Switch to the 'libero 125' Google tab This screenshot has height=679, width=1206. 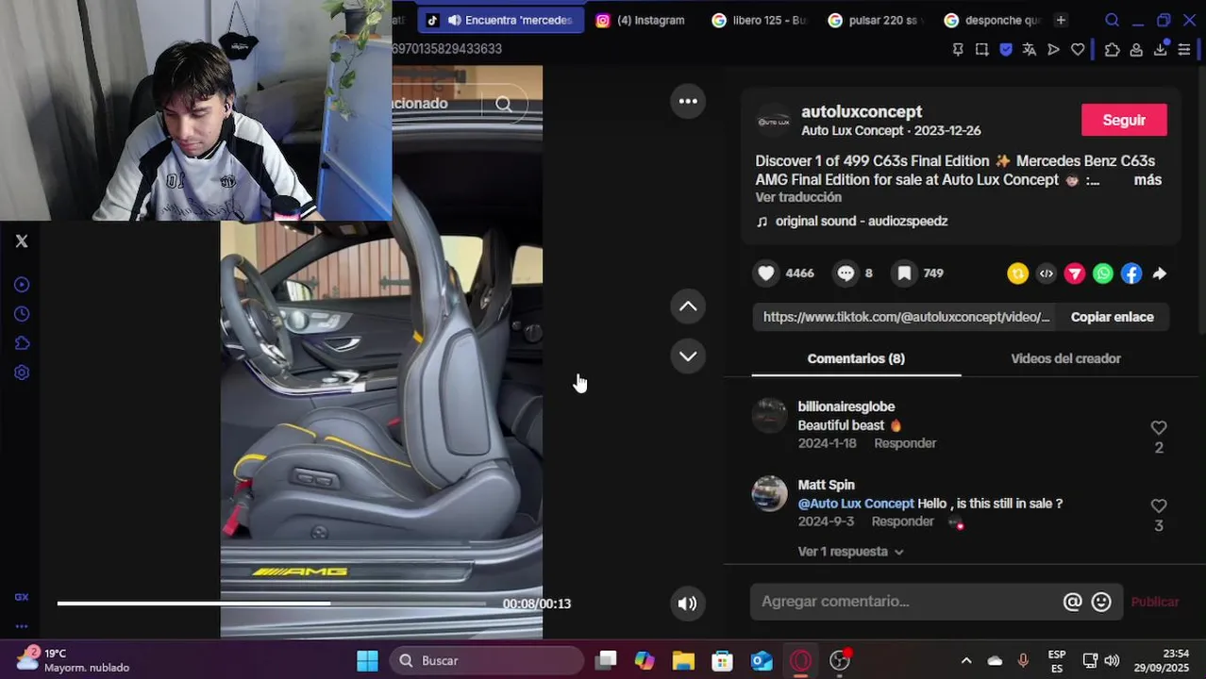point(761,20)
